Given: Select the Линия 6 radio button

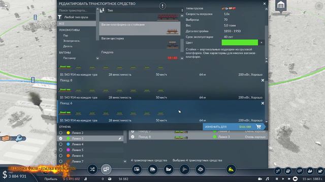Looking at the screenshot, I should 60,156.
